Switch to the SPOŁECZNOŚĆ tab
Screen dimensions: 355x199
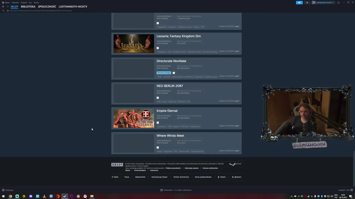47,7
